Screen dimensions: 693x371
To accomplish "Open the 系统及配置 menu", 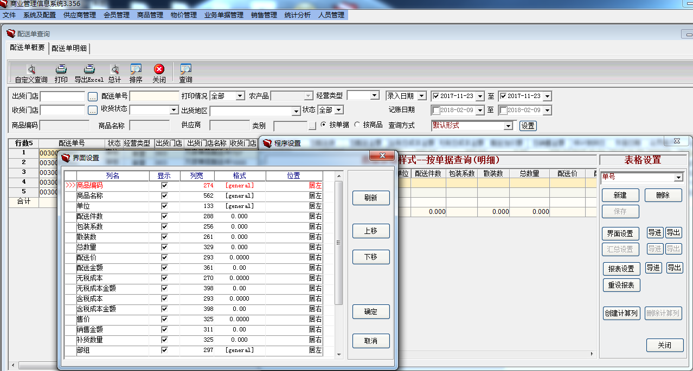I will click(x=40, y=15).
